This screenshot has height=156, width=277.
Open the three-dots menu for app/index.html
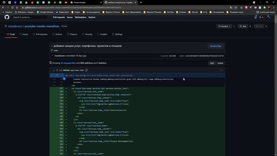[x=221, y=70]
